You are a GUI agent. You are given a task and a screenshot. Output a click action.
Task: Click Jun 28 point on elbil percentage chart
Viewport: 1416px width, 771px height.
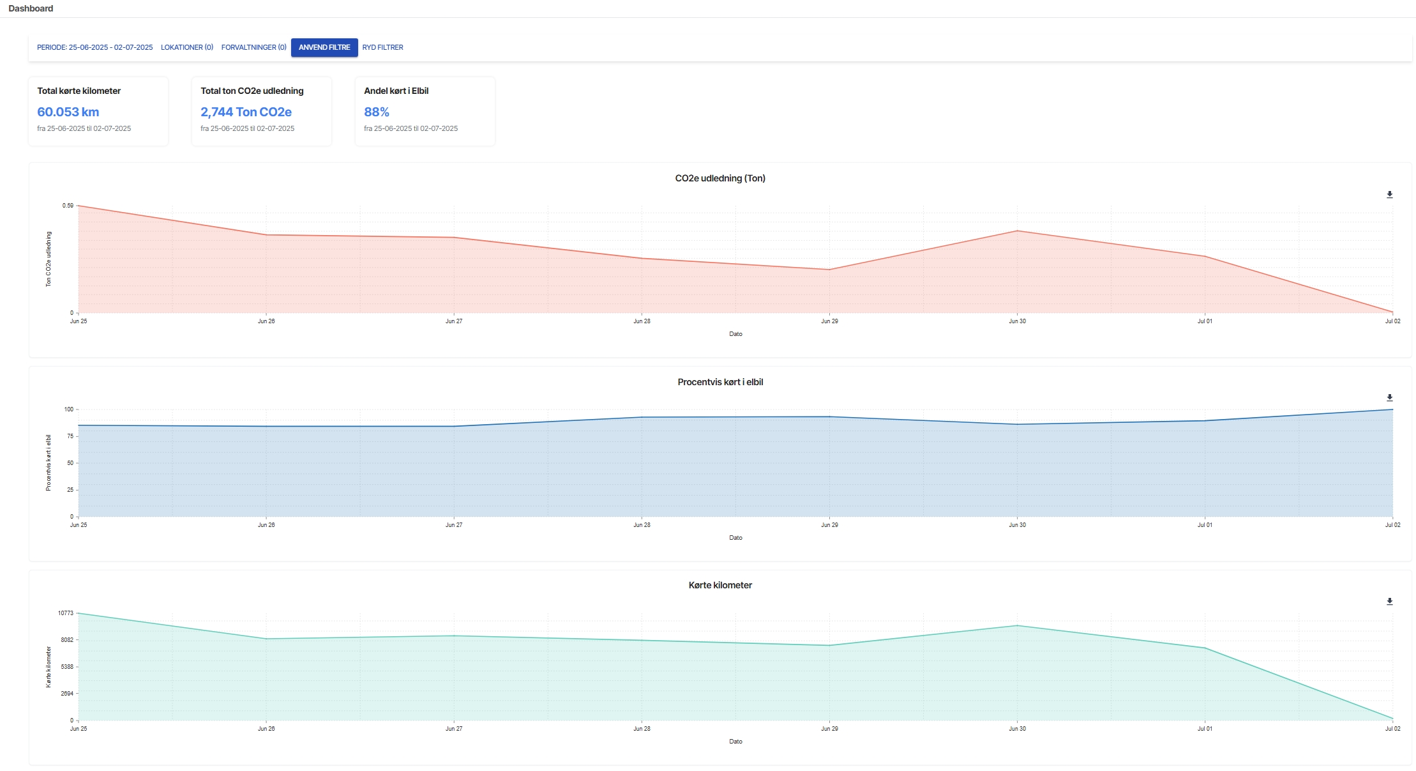642,417
